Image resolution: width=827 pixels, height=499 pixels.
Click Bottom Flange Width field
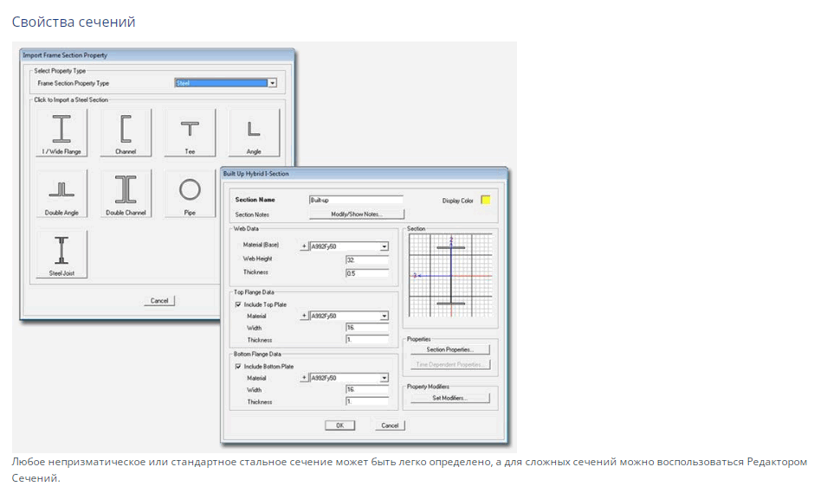[x=367, y=389]
